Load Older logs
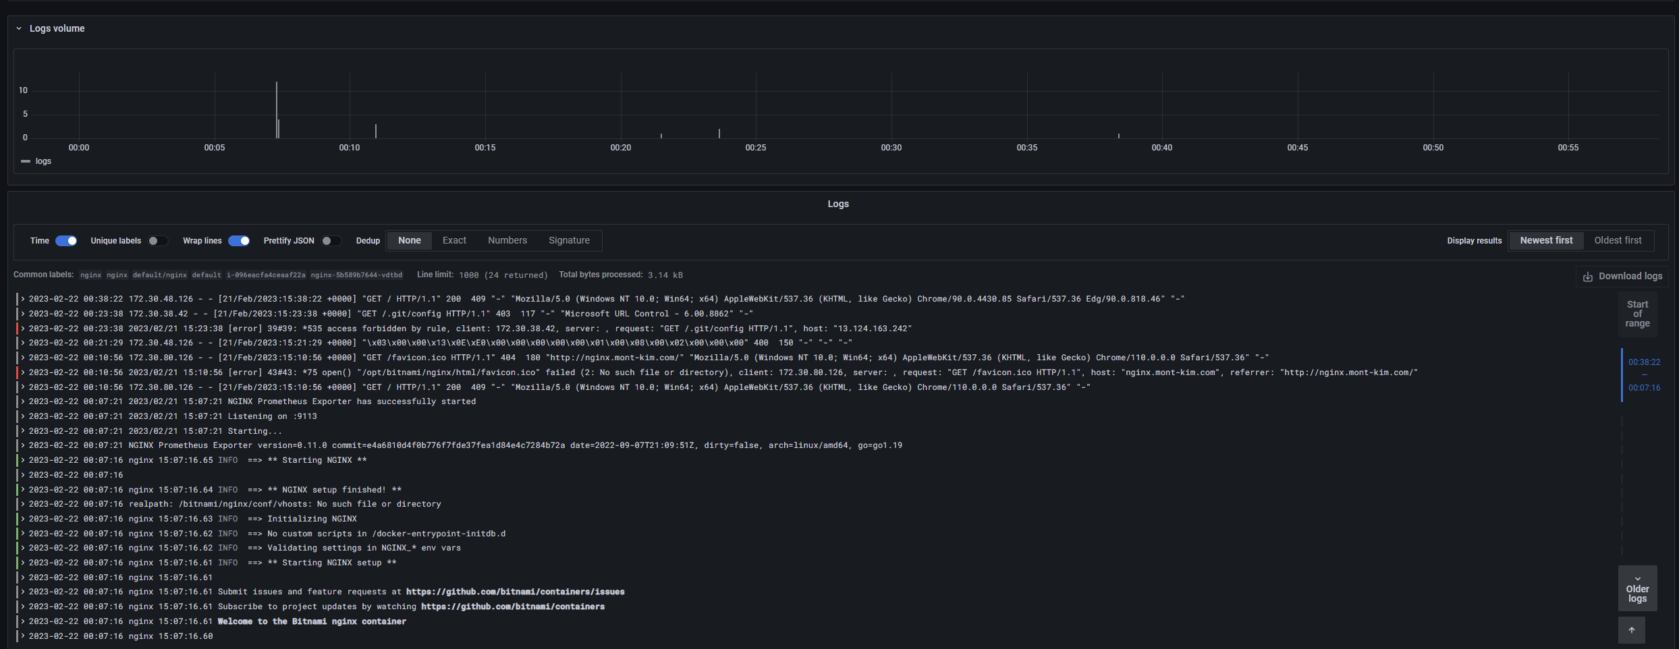Viewport: 1679px width, 649px height. pos(1637,588)
